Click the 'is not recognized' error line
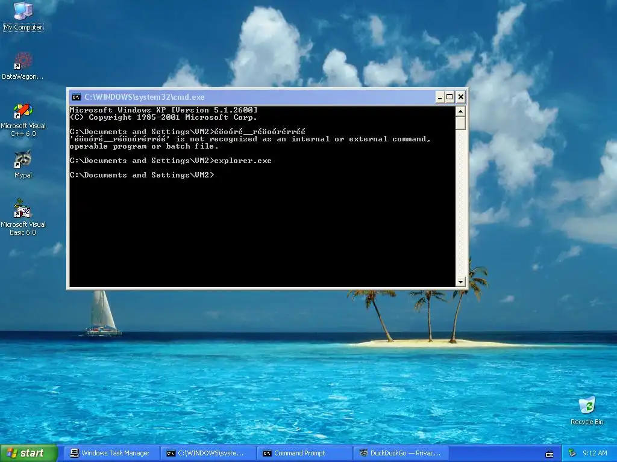This screenshot has width=617, height=462. (250, 139)
